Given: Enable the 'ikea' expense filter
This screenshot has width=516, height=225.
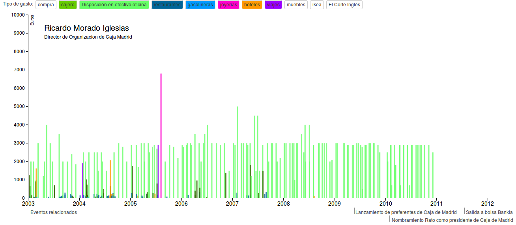Looking at the screenshot, I should [317, 5].
